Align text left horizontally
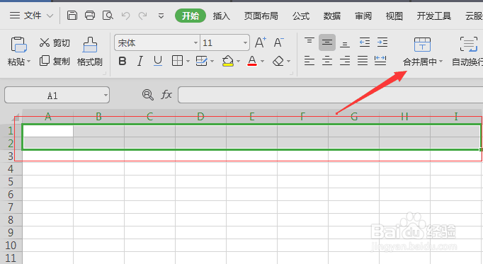483x264 pixels. coord(309,61)
